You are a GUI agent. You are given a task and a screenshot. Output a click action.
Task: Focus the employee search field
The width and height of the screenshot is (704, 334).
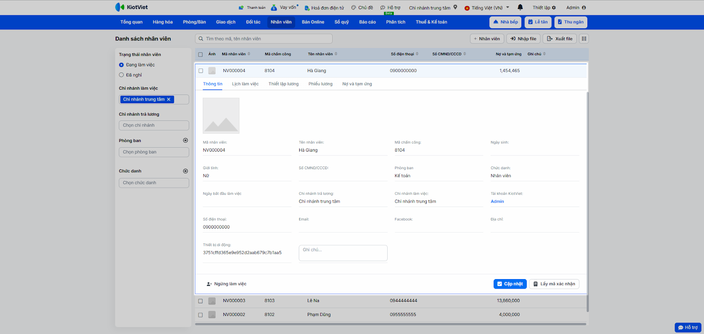[x=264, y=39]
